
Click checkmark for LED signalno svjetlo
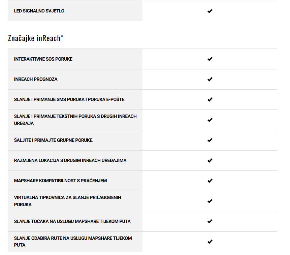pos(210,11)
